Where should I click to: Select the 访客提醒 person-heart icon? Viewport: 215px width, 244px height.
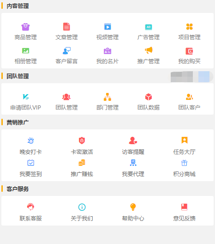(x=133, y=140)
